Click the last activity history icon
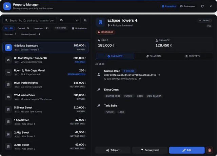 coord(105,79)
